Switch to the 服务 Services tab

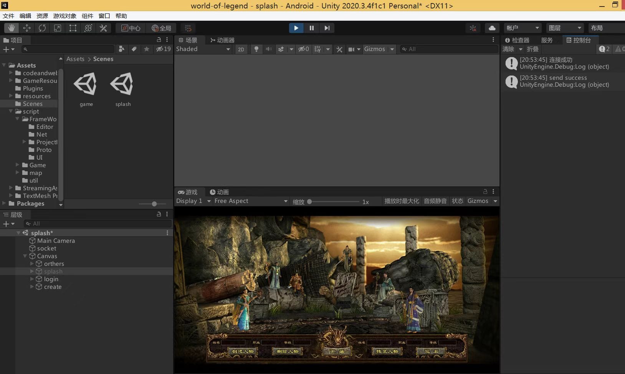547,40
